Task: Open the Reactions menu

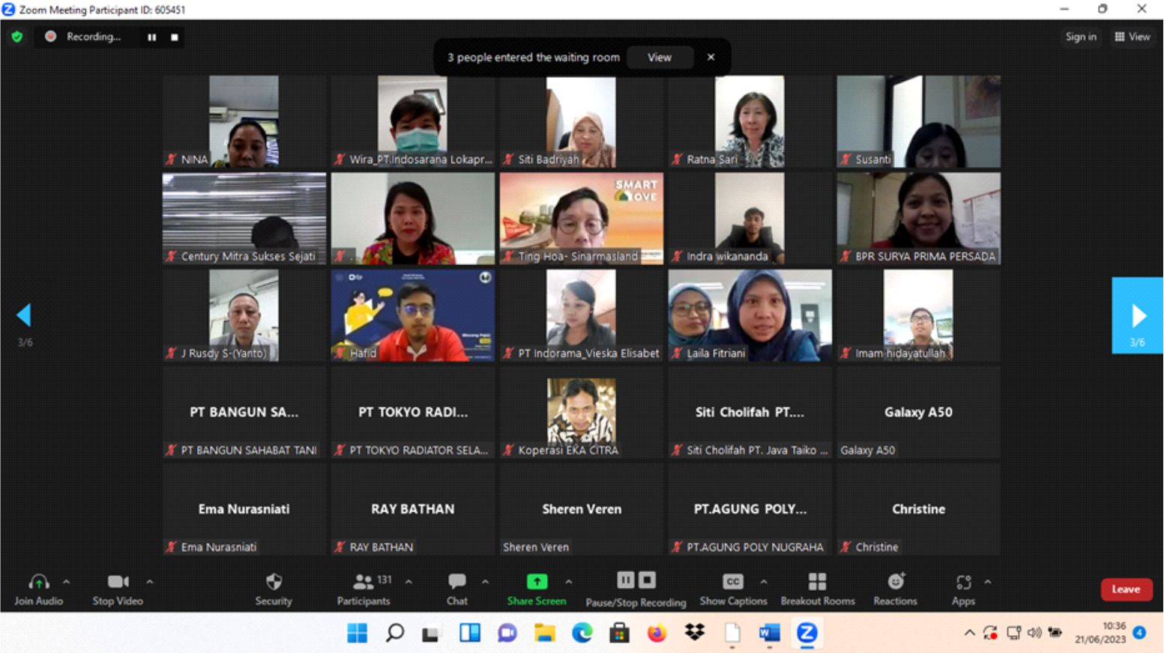Action: coord(895,583)
